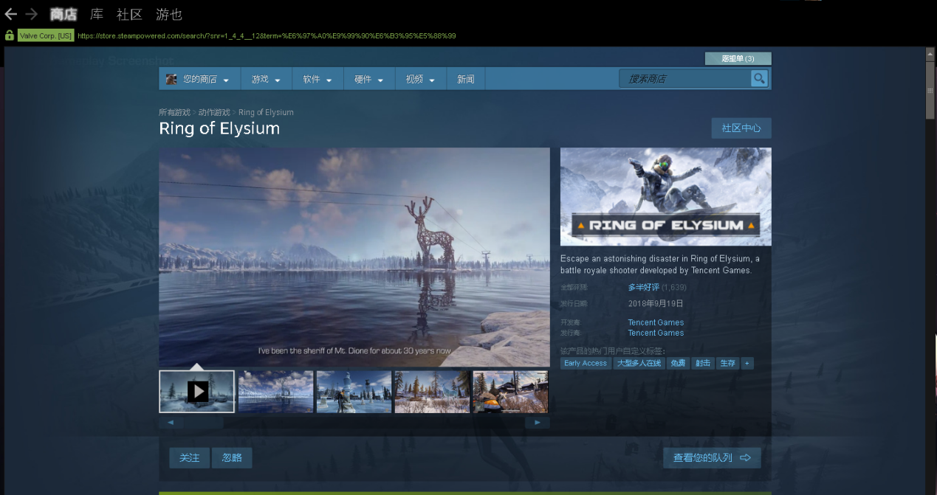The width and height of the screenshot is (937, 495).
Task: Click the 关注 follow button
Action: [x=189, y=457]
